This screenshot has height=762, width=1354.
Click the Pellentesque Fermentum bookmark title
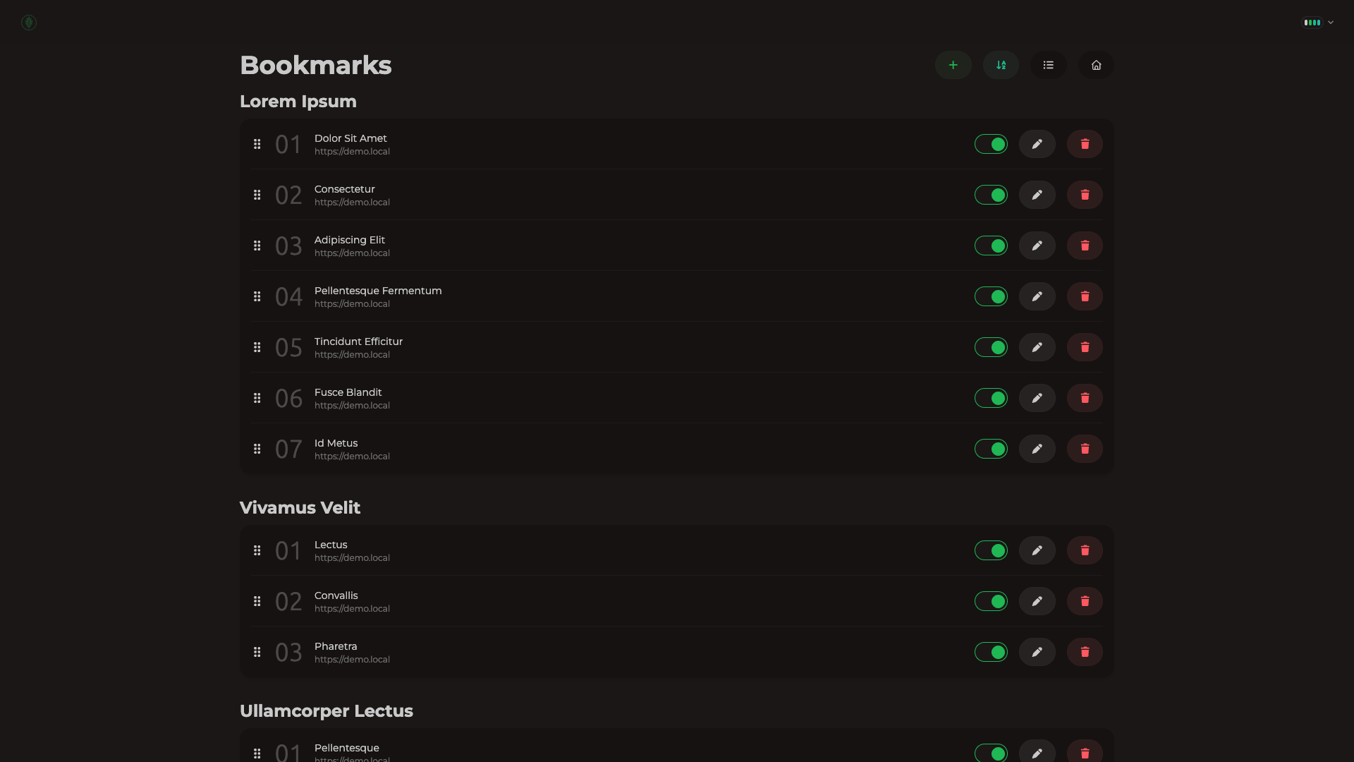(x=378, y=291)
